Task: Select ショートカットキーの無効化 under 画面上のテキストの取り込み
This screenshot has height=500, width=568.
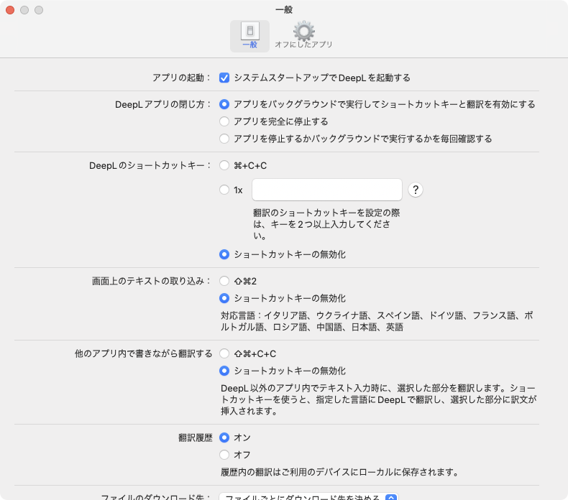Action: click(x=224, y=298)
